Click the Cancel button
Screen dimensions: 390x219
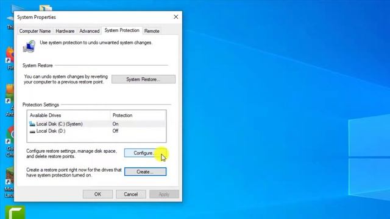(x=131, y=194)
